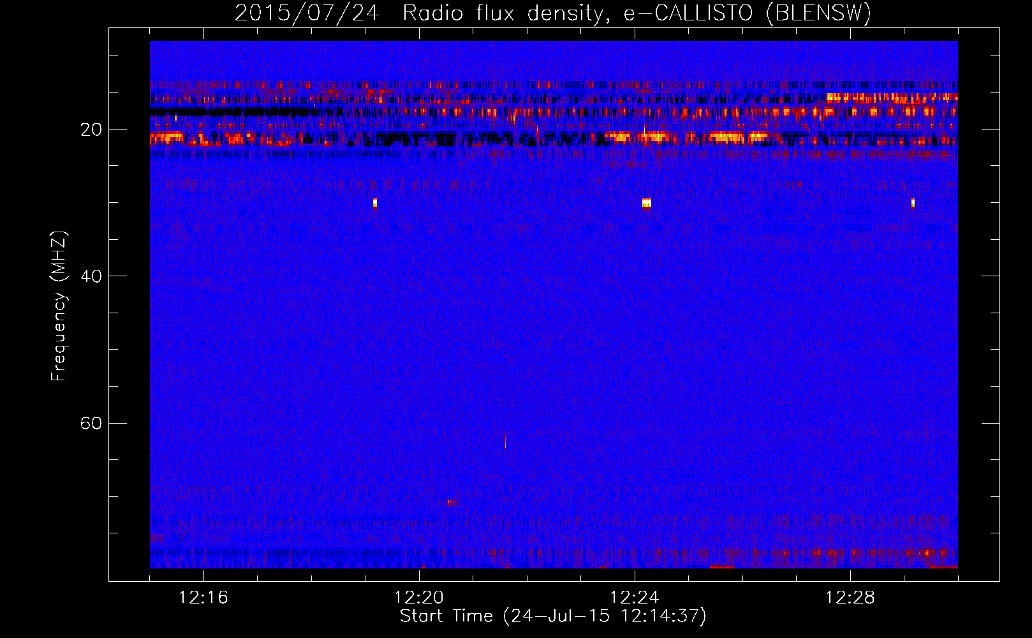Click the "12:16" time tick label
The width and height of the screenshot is (1032, 638).
pyautogui.click(x=203, y=598)
